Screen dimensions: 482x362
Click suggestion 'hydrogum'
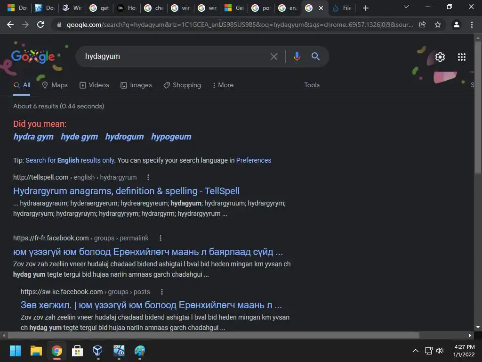(124, 137)
